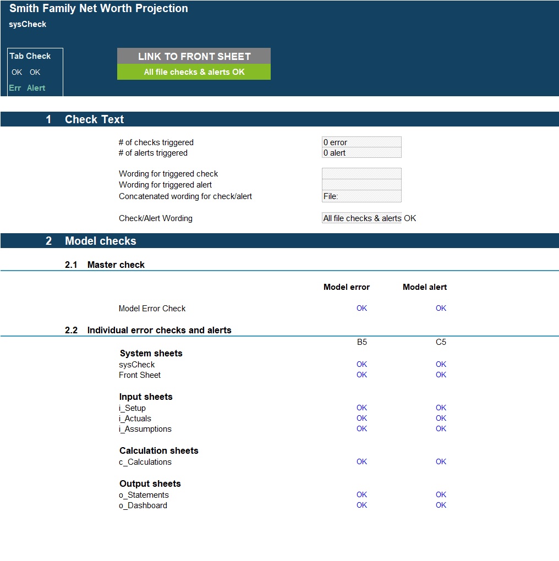
Task: Click the Check/Alert Wording result cell
Action: point(361,218)
